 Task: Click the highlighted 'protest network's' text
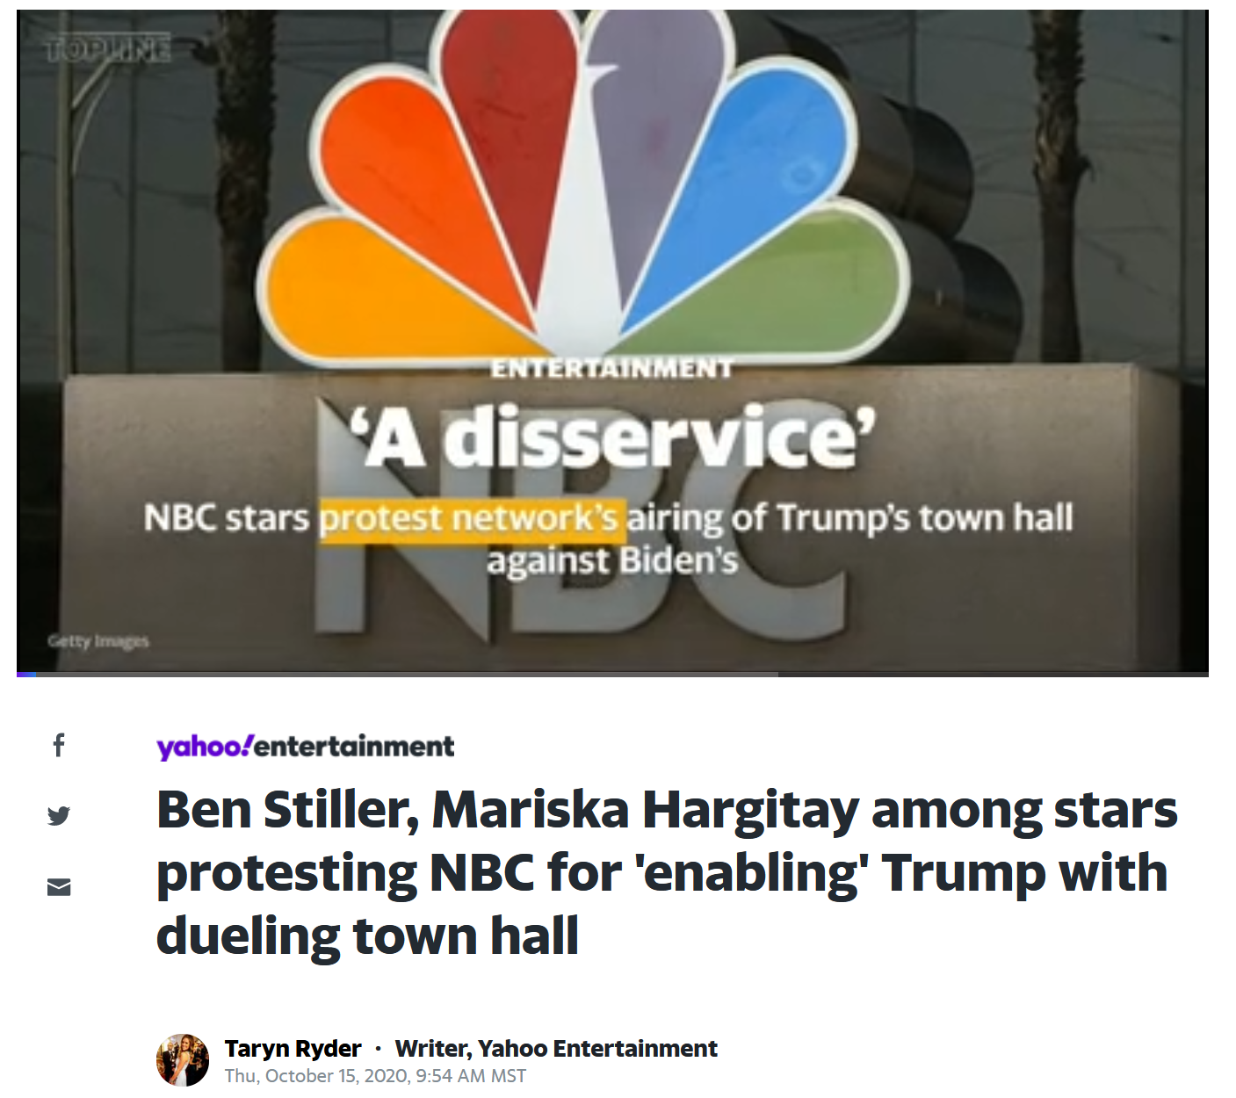pos(472,519)
